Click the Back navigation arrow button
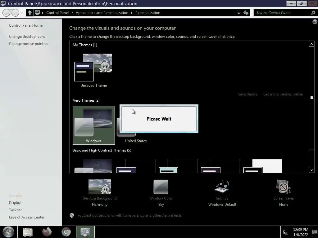Image resolution: width=318 pixels, height=238 pixels. (6, 13)
